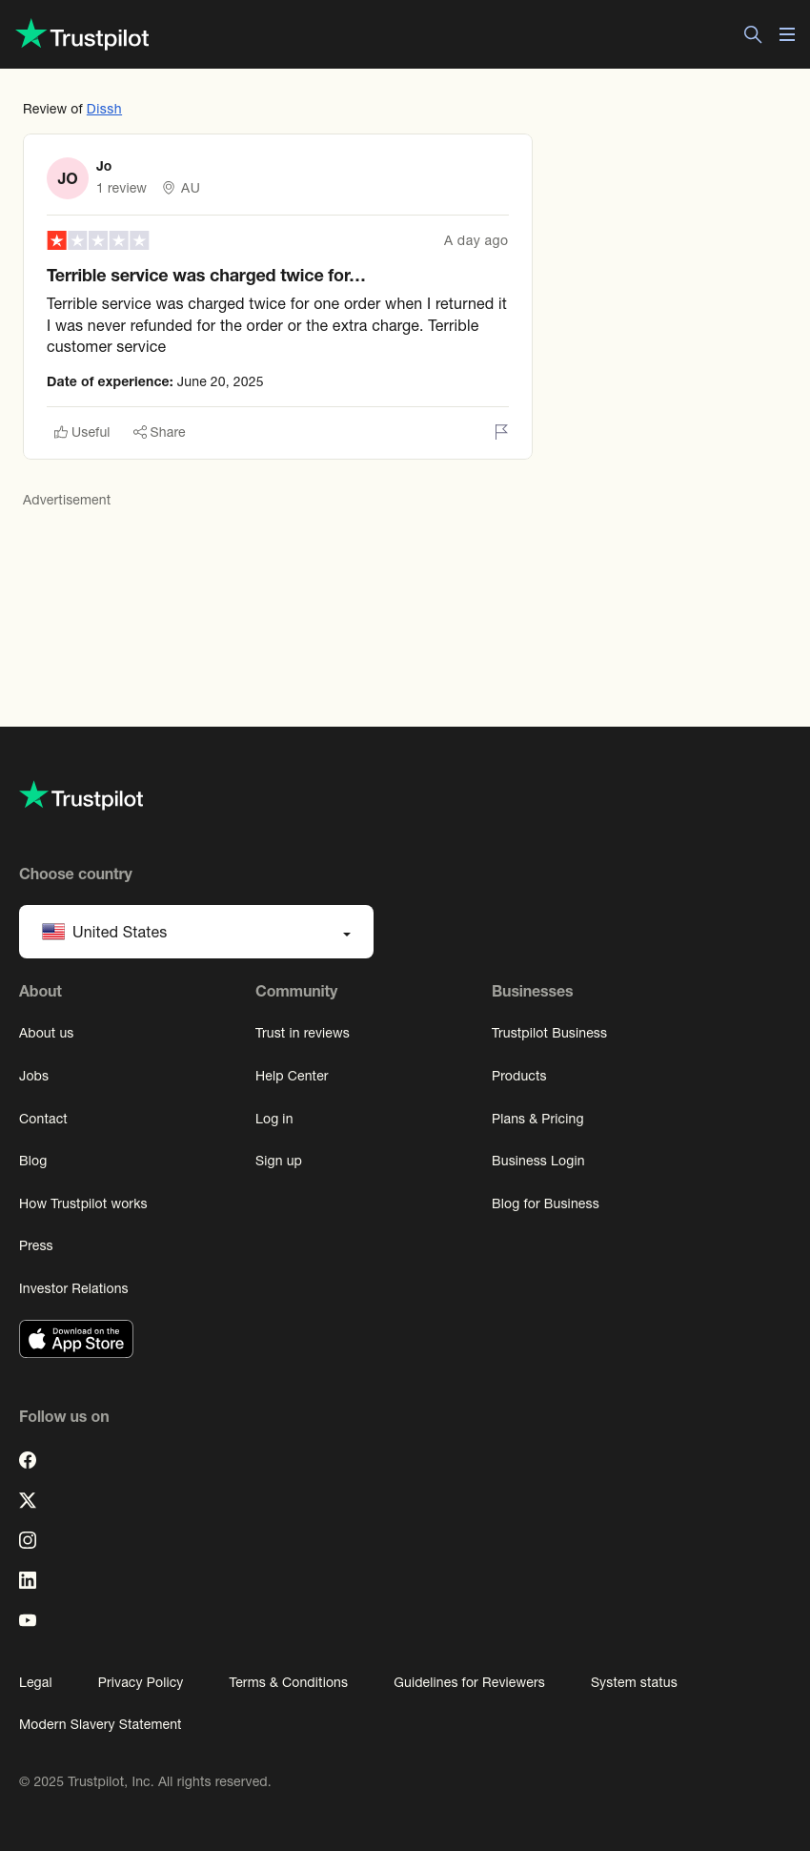The width and height of the screenshot is (810, 1851).
Task: Open Business Login
Action: (537, 1161)
